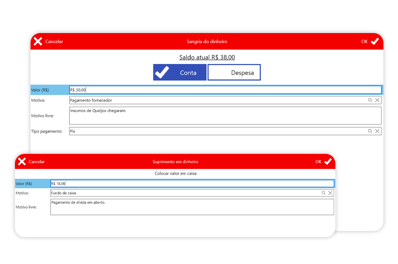398x264 pixels.
Task: Clear the Pix Tipo pagamento field
Action: (x=377, y=131)
